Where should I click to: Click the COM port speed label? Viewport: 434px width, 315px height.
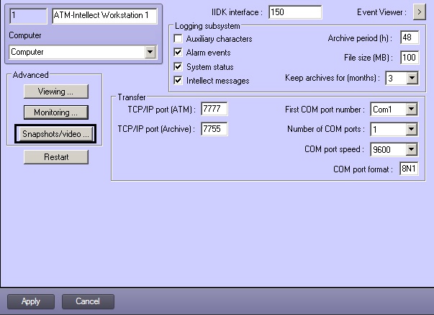click(334, 149)
